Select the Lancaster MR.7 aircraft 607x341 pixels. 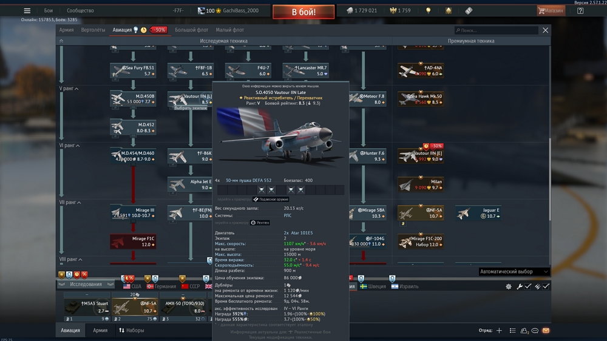(305, 70)
